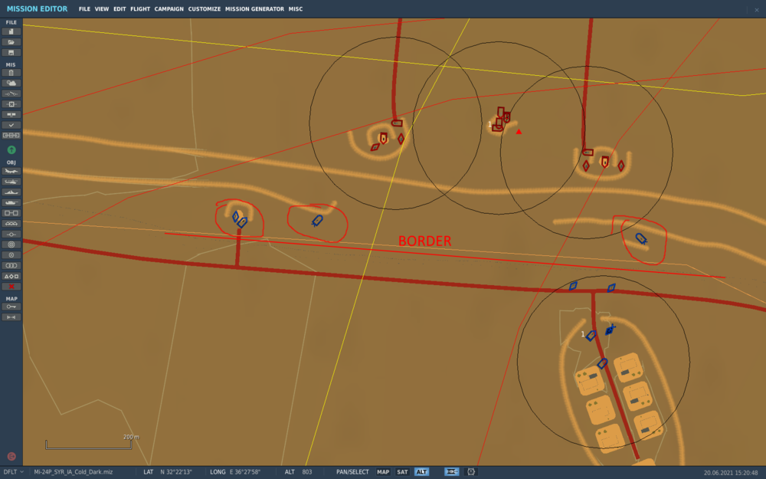Select the Add Ground Vehicle tank tool
The height and width of the screenshot is (479, 766).
(11, 202)
